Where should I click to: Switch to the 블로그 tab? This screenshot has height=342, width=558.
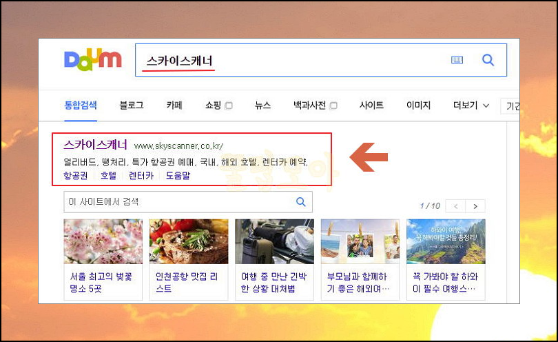[132, 105]
